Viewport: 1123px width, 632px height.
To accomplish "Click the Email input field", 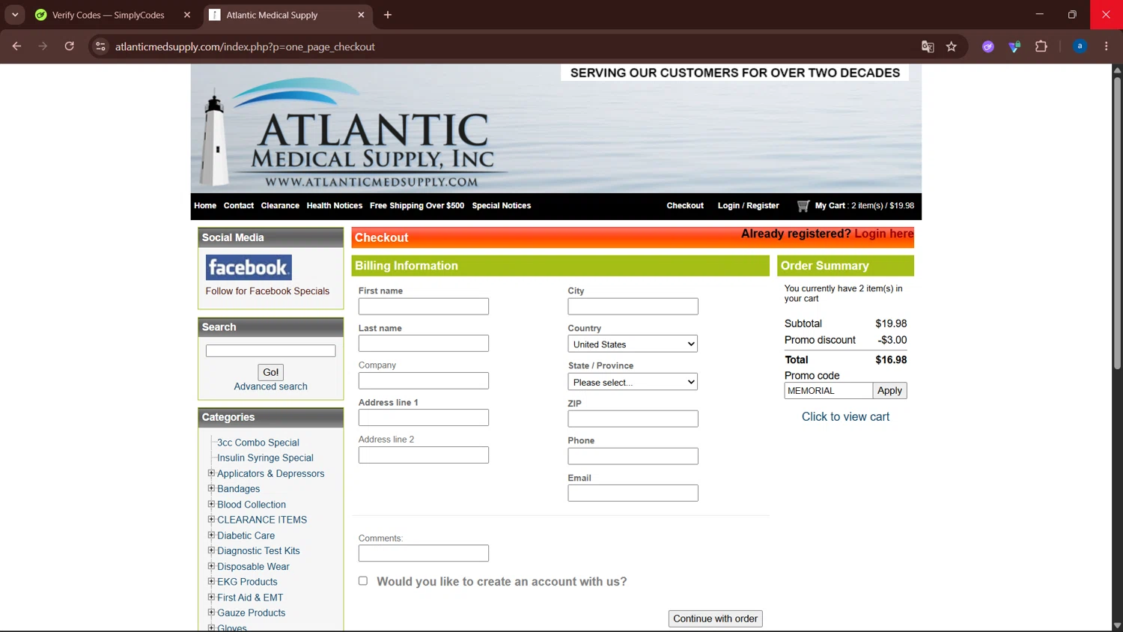I will (x=633, y=493).
